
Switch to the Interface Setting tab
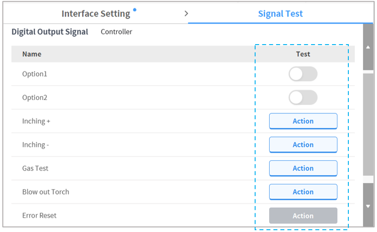(x=96, y=14)
